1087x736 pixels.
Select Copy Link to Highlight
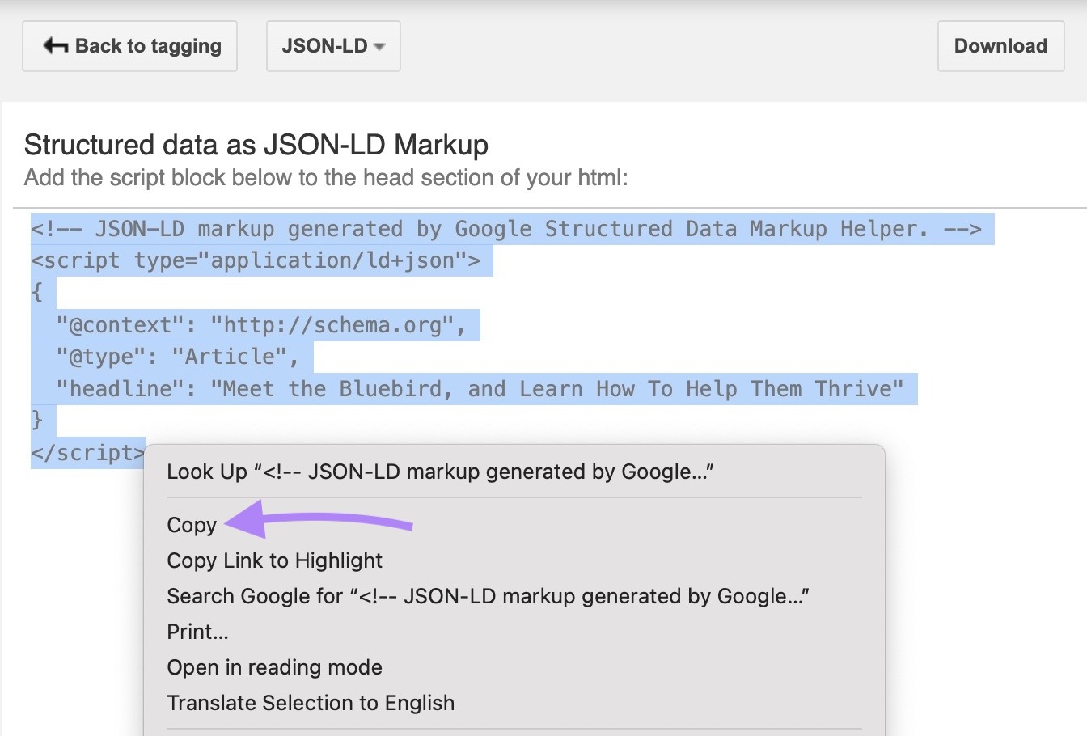click(274, 560)
